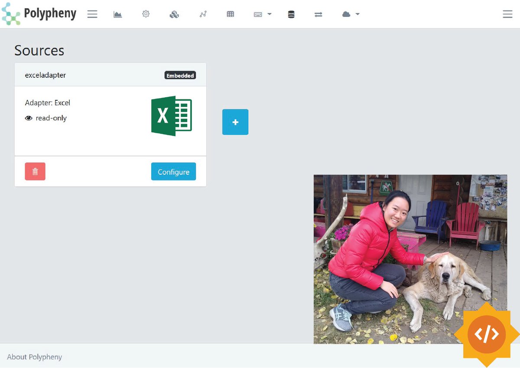Open the table view icon
520x368 pixels.
(x=231, y=14)
